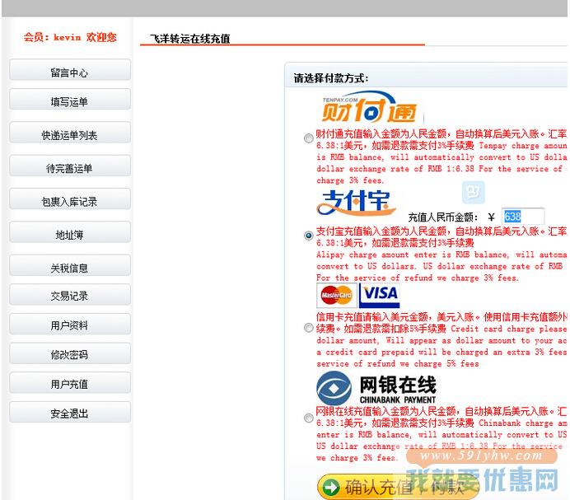Click the 飞洋转运在线充值 heading
The image size is (570, 500).
pyautogui.click(x=189, y=38)
